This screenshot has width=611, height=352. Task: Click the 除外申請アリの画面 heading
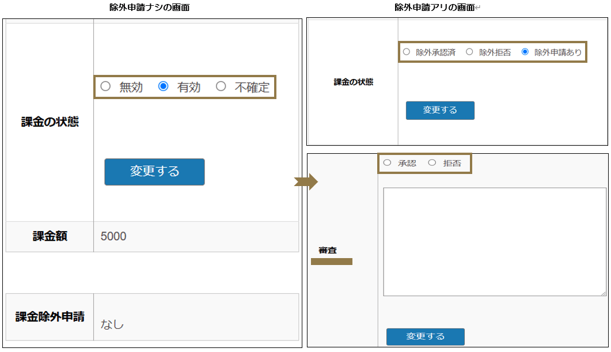pyautogui.click(x=434, y=7)
